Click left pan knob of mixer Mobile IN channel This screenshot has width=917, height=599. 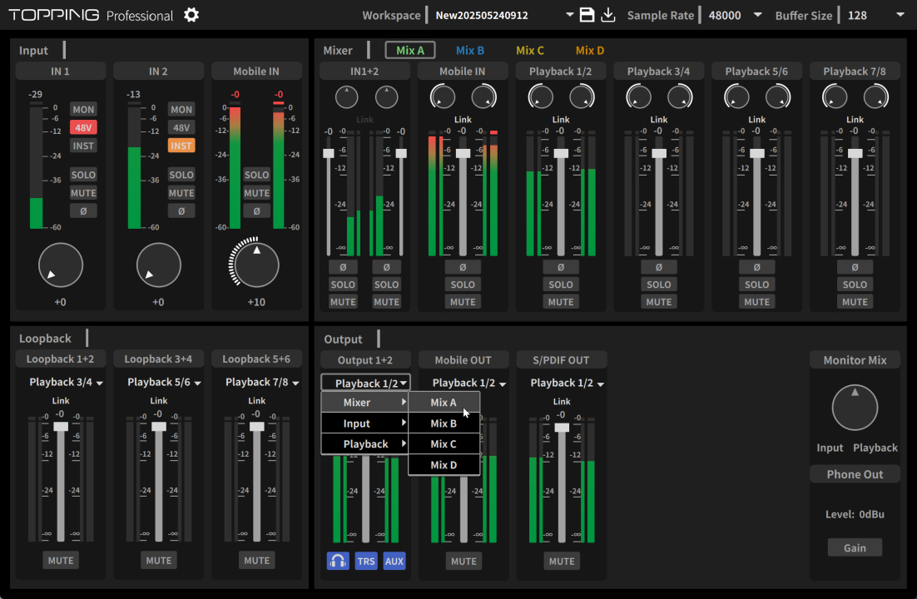click(x=443, y=97)
